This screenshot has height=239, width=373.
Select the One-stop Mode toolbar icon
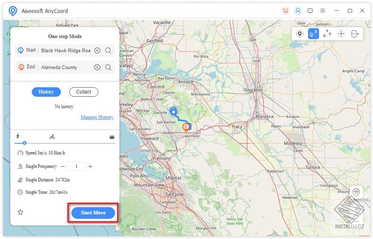tap(313, 34)
